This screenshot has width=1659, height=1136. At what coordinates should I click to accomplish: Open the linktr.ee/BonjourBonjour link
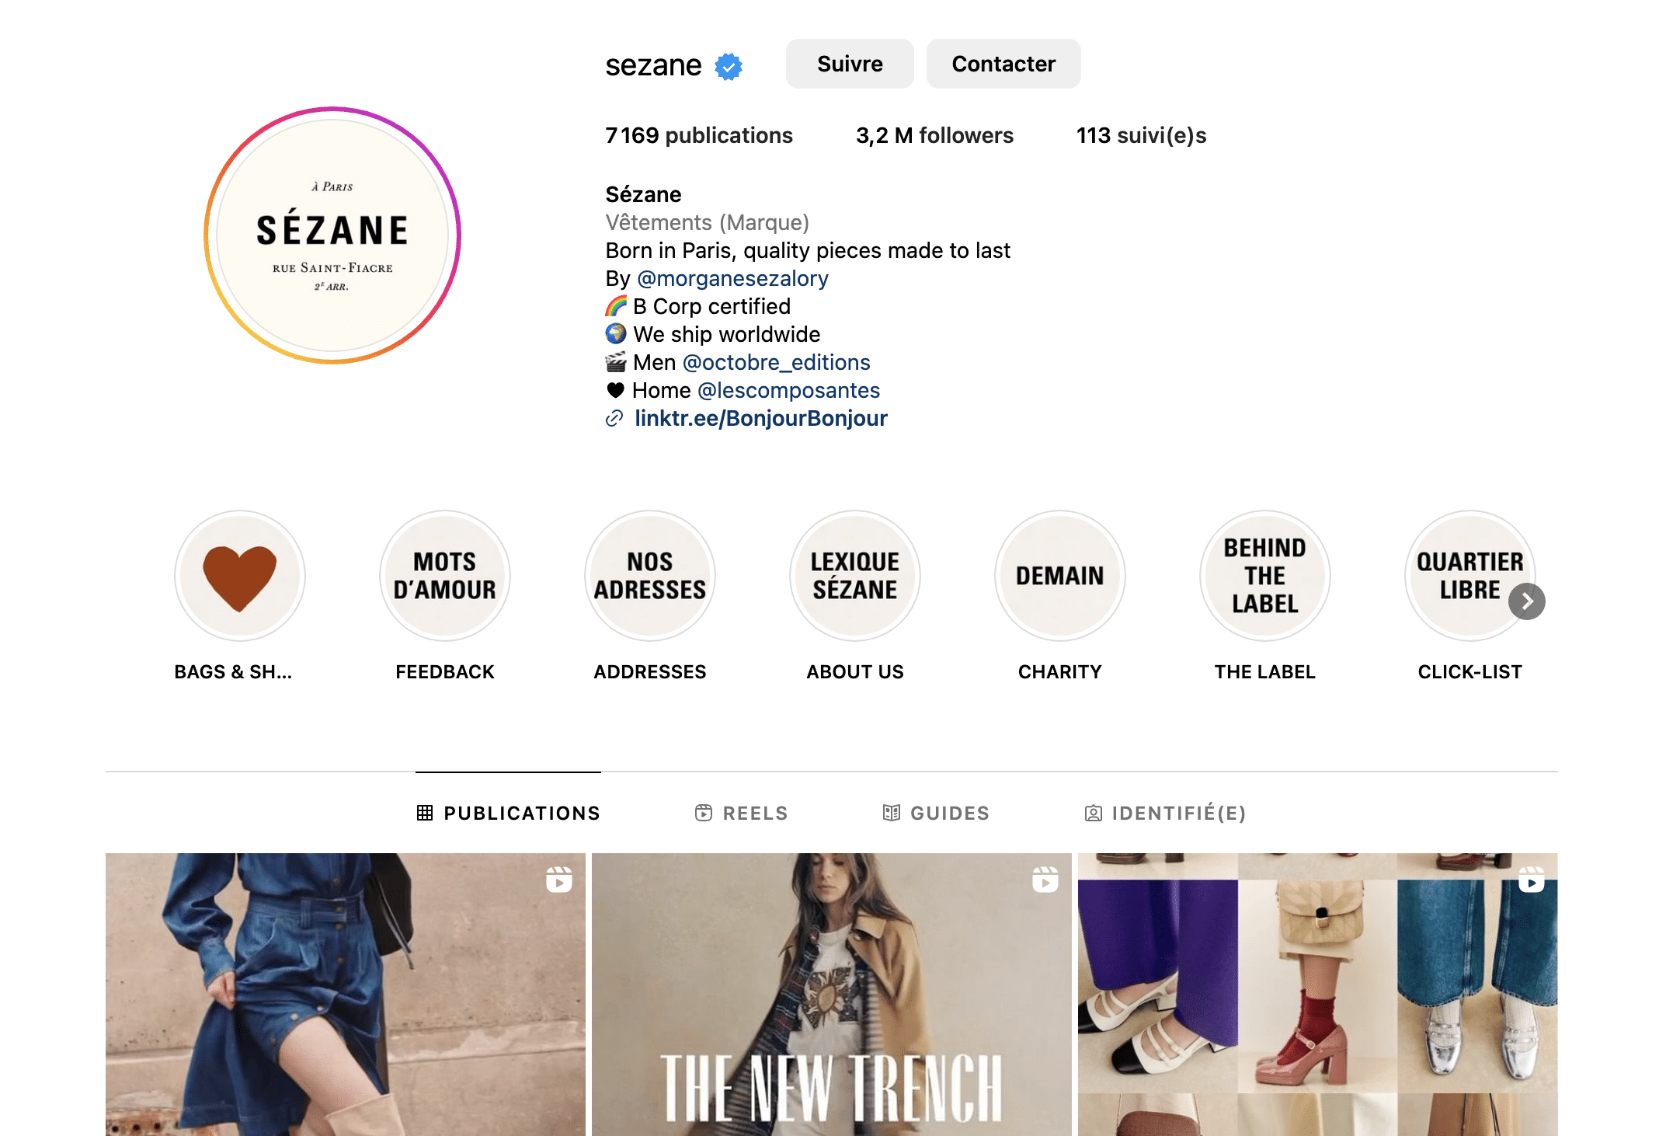point(760,418)
